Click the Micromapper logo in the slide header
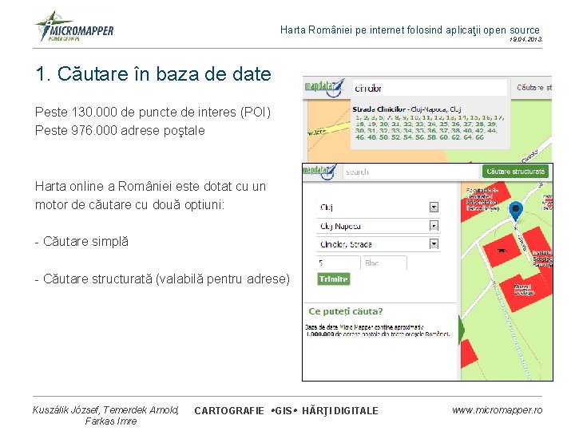This screenshot has height=431, width=575. (x=75, y=27)
